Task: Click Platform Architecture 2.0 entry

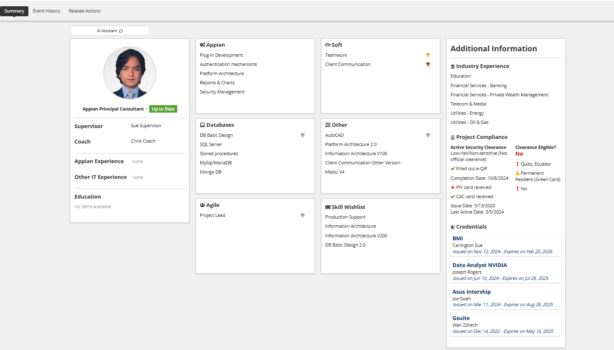Action: [x=351, y=144]
